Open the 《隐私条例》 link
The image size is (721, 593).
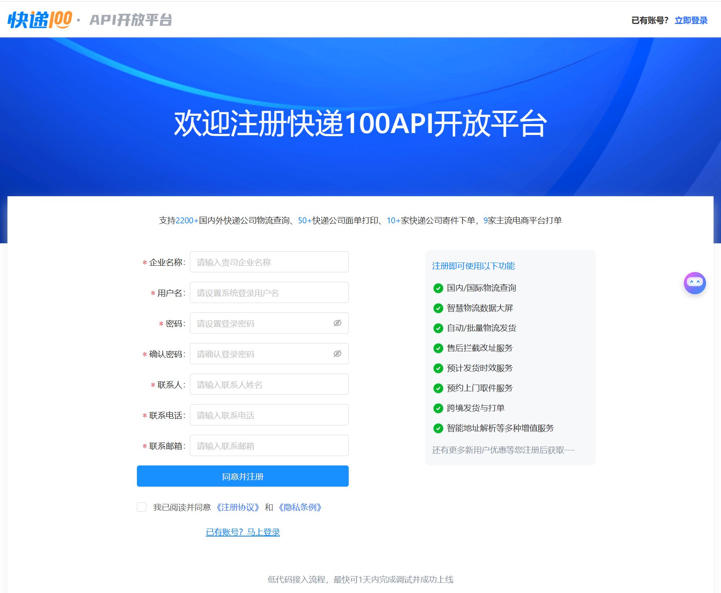click(x=300, y=507)
